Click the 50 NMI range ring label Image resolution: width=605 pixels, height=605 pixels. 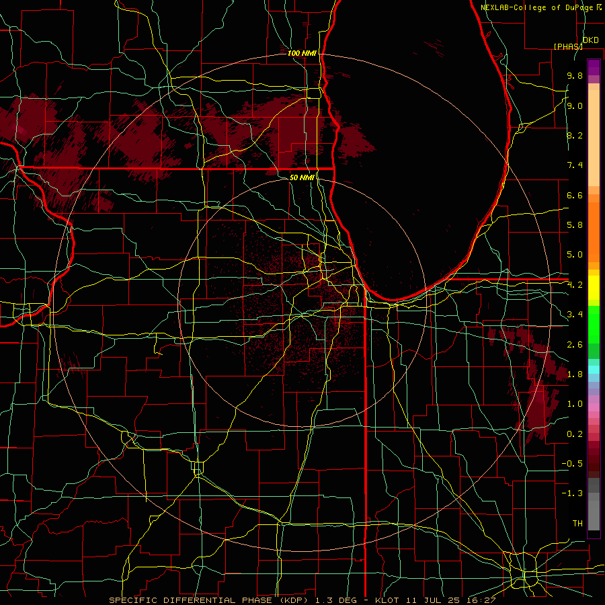(302, 177)
